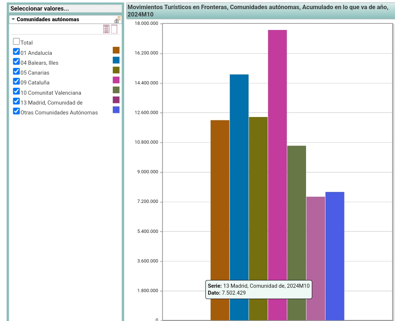This screenshot has width=395, height=321.
Task: Click the 10 Comunitat Valenciana label
Action: click(51, 93)
